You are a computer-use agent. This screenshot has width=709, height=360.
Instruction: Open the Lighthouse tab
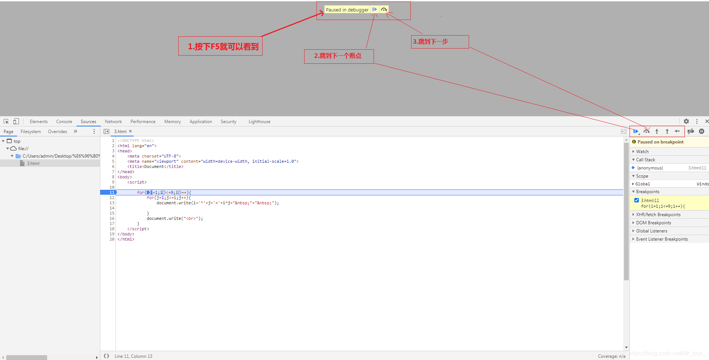pyautogui.click(x=259, y=122)
